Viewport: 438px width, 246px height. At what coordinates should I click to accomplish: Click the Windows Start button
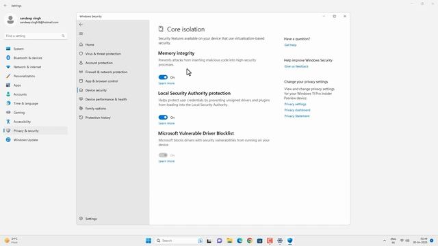149,241
